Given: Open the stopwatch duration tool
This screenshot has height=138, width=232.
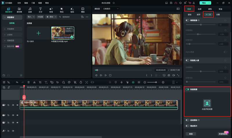Looking at the screenshot, I should pyautogui.click(x=81, y=82).
